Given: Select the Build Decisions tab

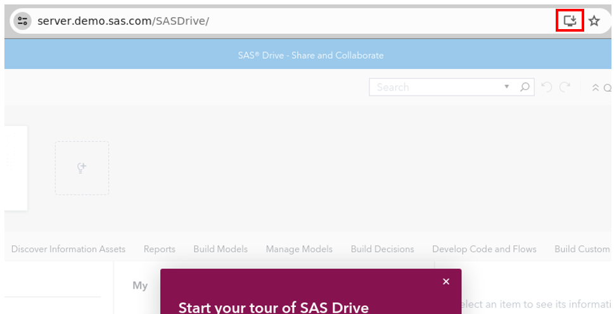Looking at the screenshot, I should [382, 249].
